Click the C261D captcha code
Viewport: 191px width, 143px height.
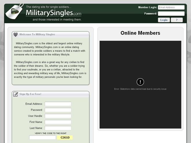coord(65,137)
